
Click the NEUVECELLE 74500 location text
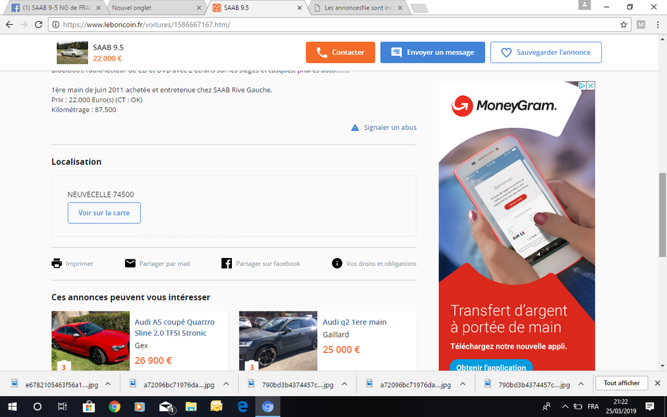(101, 194)
